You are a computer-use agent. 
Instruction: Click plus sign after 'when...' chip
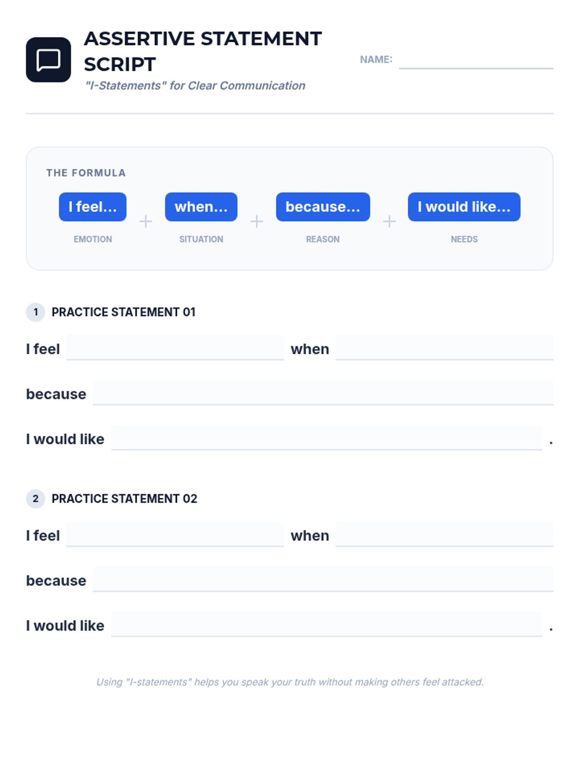click(x=257, y=221)
